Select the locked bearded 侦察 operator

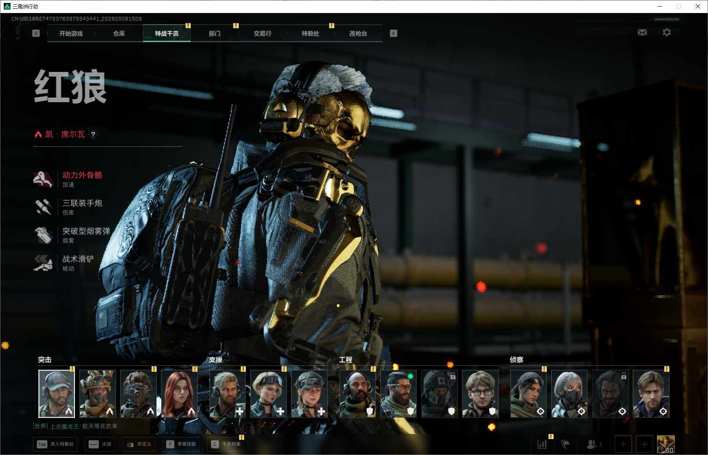click(x=610, y=394)
